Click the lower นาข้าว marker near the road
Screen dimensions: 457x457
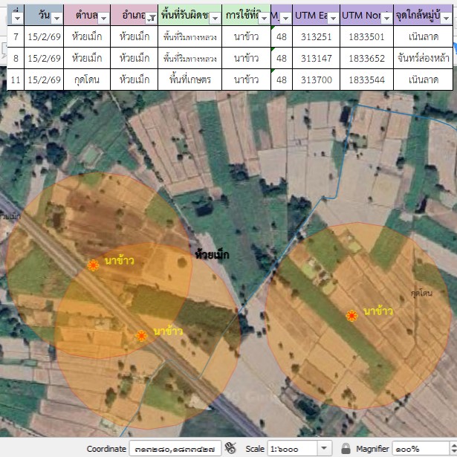(x=141, y=336)
